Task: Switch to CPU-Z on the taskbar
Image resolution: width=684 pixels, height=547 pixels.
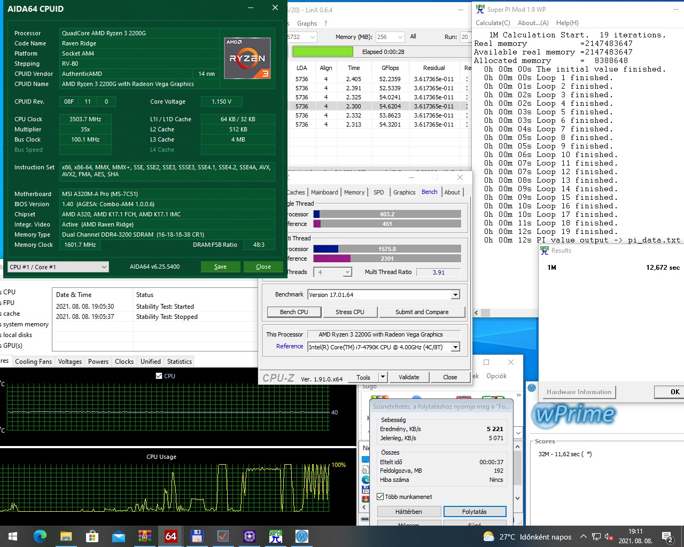Action: click(249, 536)
